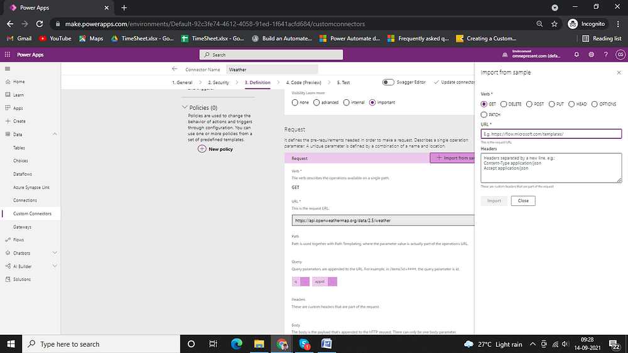Click the back arrow next to Connector Name
Screen dimensions: 628x353
pyautogui.click(x=174, y=69)
